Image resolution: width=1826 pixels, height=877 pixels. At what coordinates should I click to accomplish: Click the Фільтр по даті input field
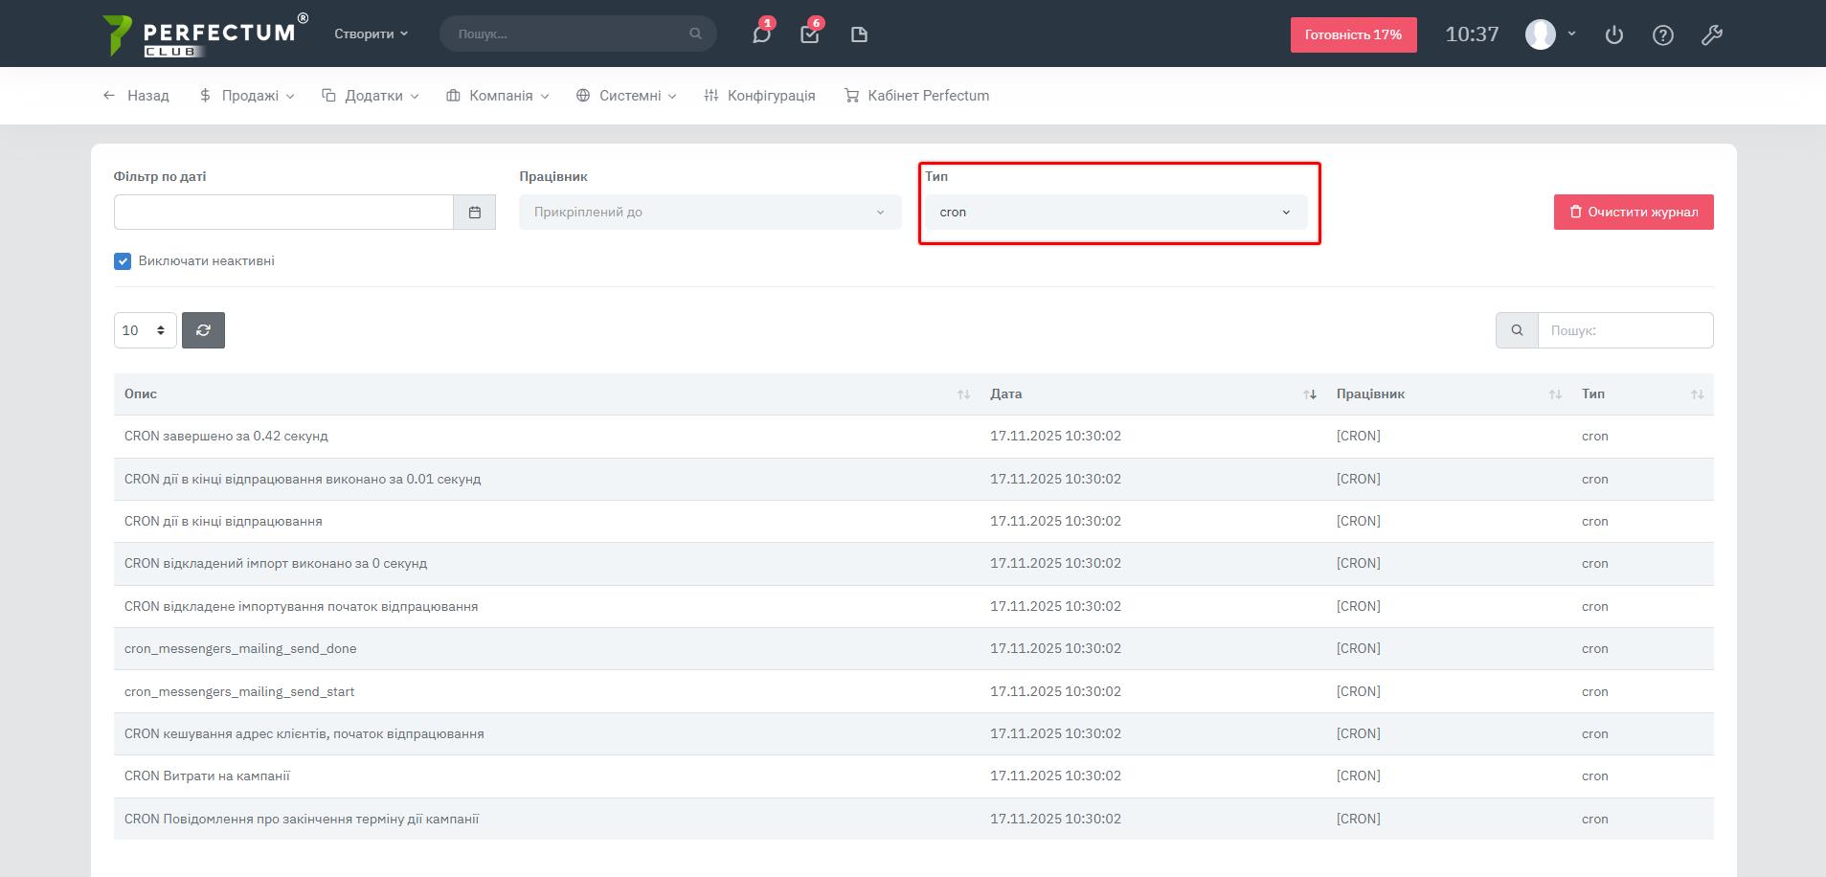(283, 213)
